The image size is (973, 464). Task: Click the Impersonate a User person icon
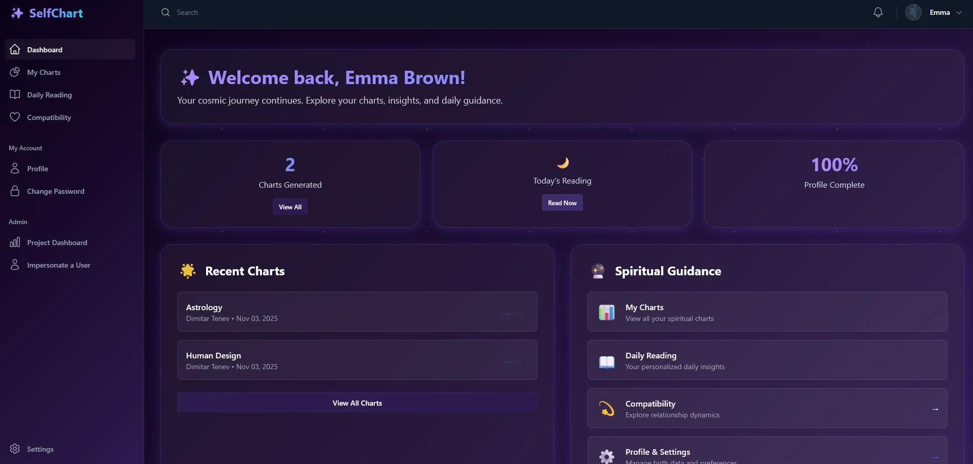pyautogui.click(x=15, y=265)
